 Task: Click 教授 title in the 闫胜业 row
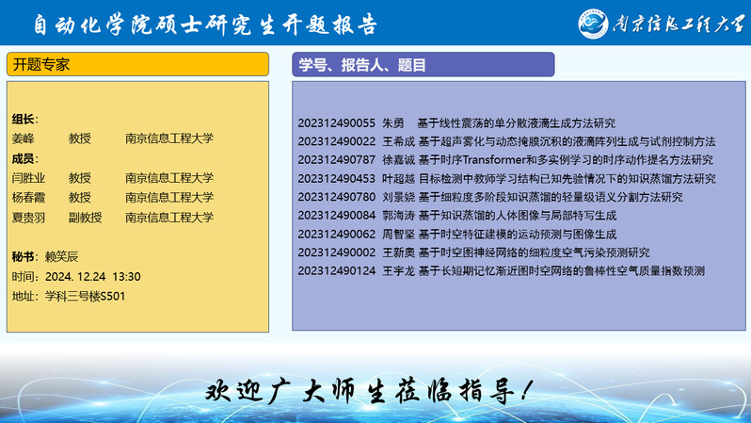[79, 178]
